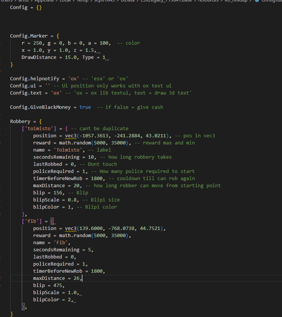Click the 'blipScale = 0.8' line

coord(76,200)
